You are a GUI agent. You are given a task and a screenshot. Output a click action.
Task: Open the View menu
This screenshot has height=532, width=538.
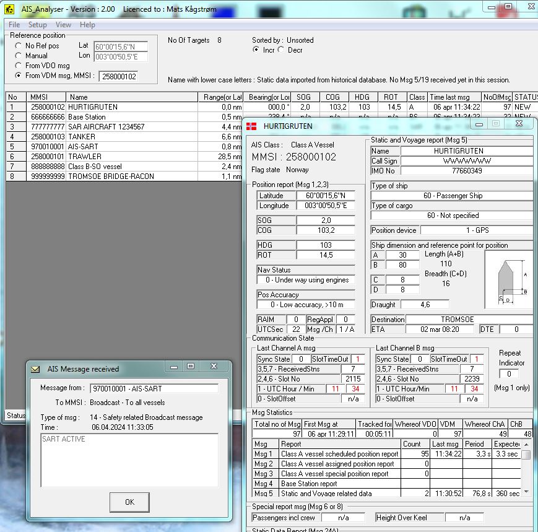[x=63, y=25]
